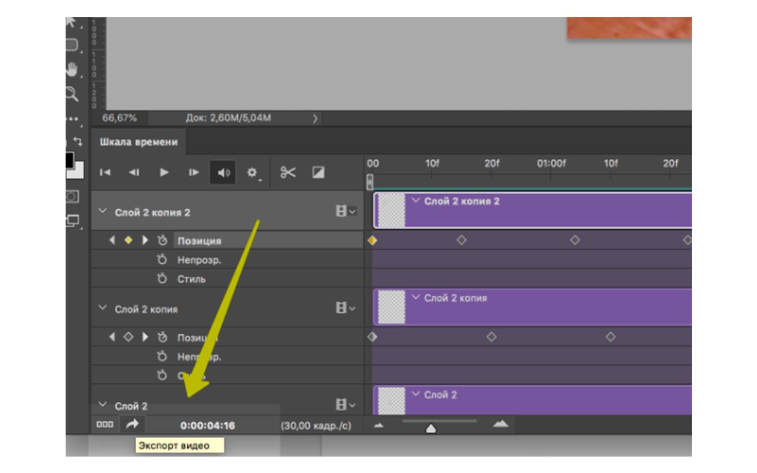Screen dimensions: 757x473
Task: Toggle audio mute speaker button
Action: [x=223, y=172]
